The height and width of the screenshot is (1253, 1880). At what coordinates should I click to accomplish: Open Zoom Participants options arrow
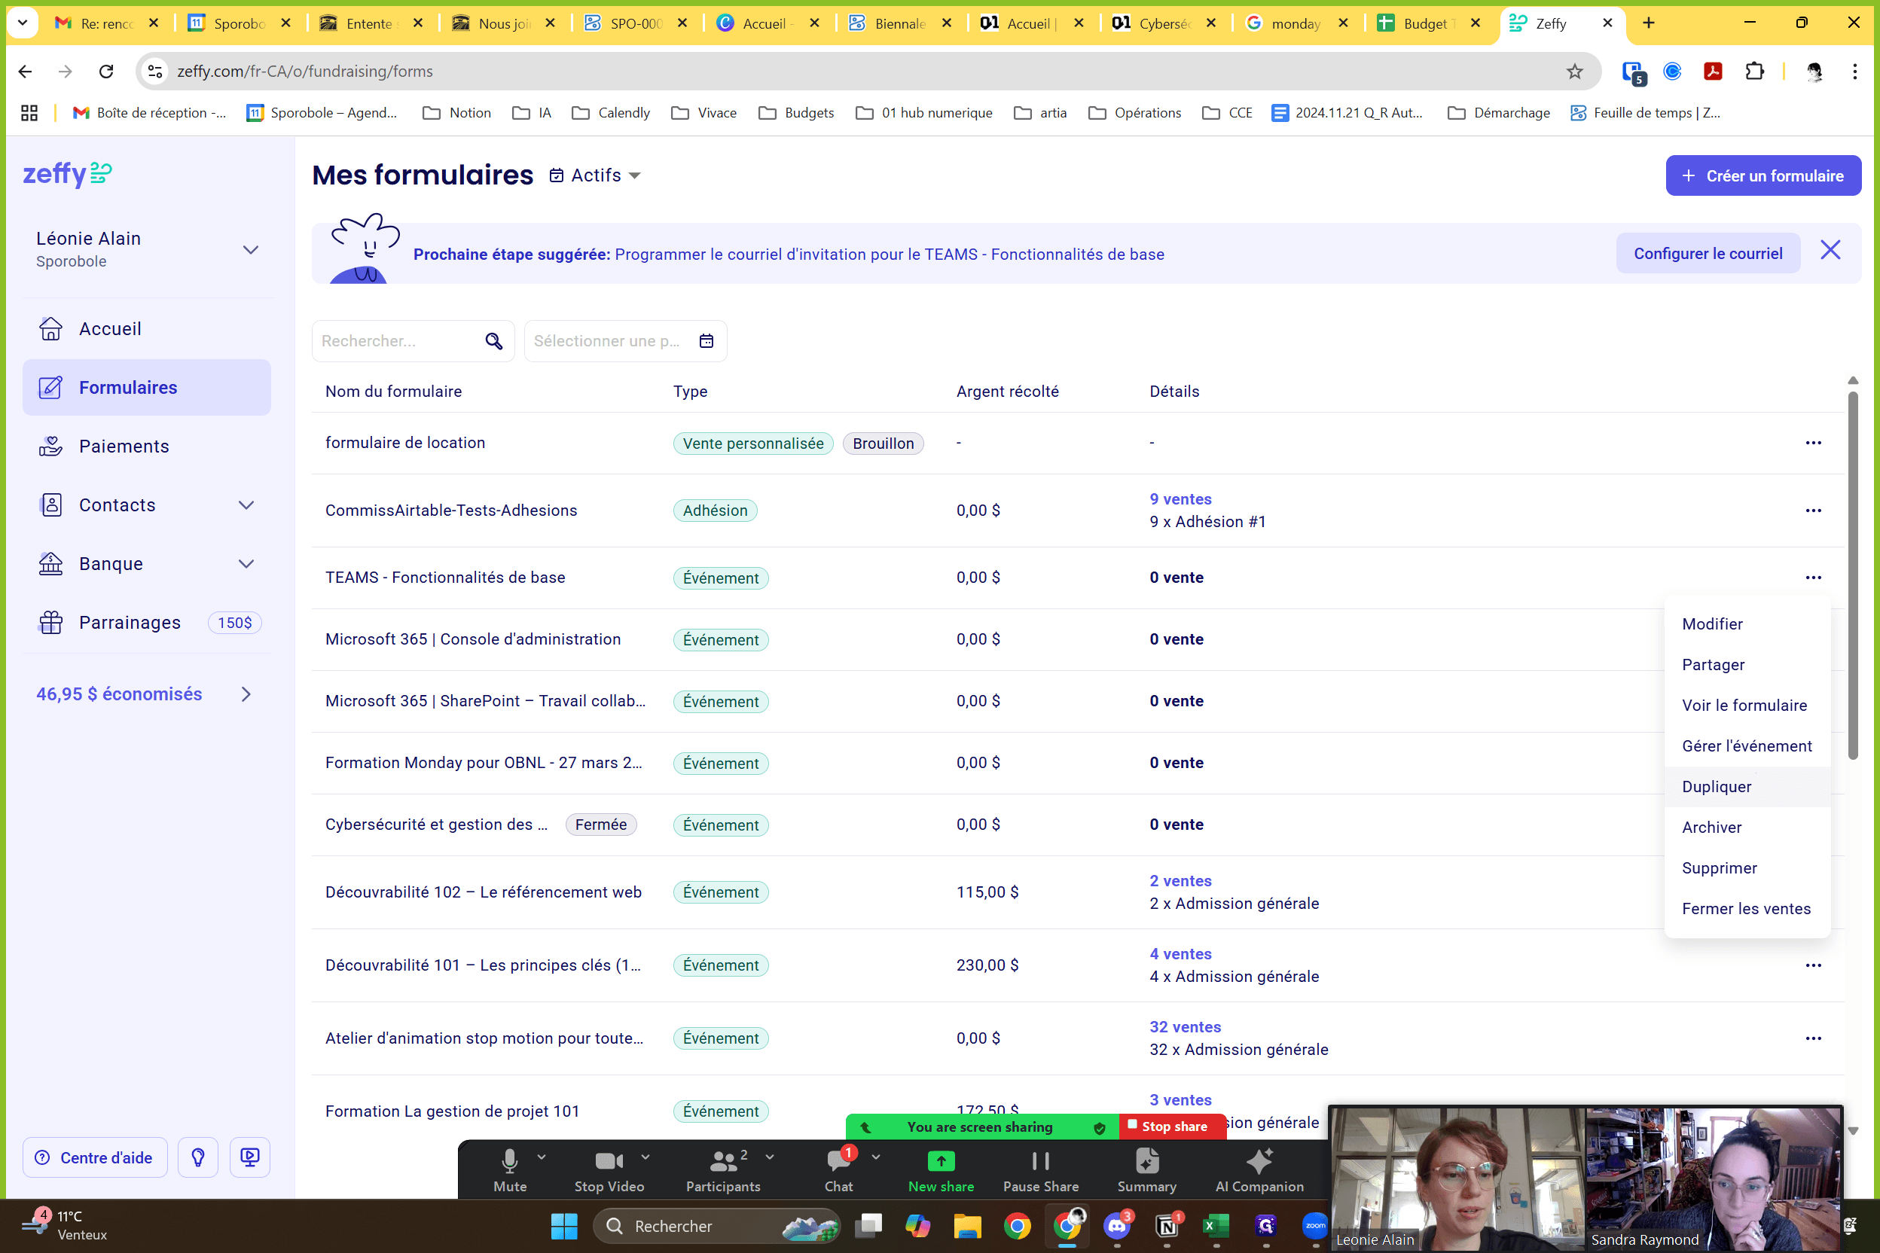point(770,1157)
